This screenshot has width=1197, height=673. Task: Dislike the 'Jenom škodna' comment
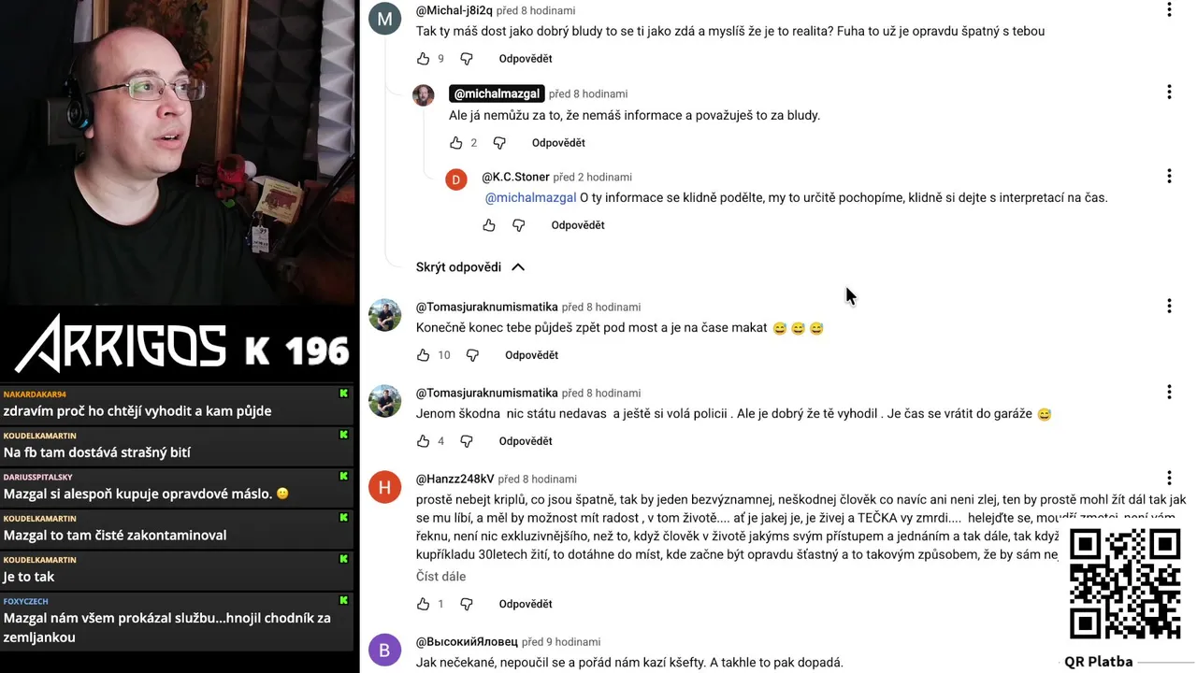pyautogui.click(x=467, y=441)
